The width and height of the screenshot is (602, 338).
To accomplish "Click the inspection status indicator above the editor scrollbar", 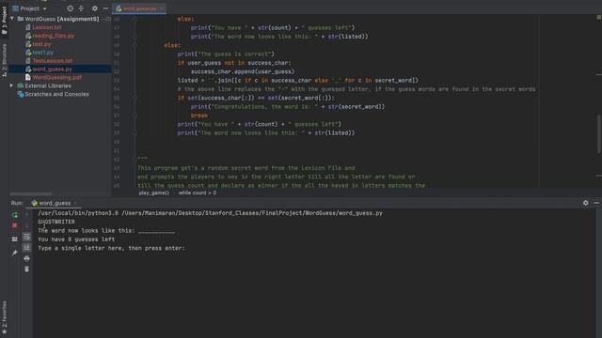I will (x=598, y=17).
